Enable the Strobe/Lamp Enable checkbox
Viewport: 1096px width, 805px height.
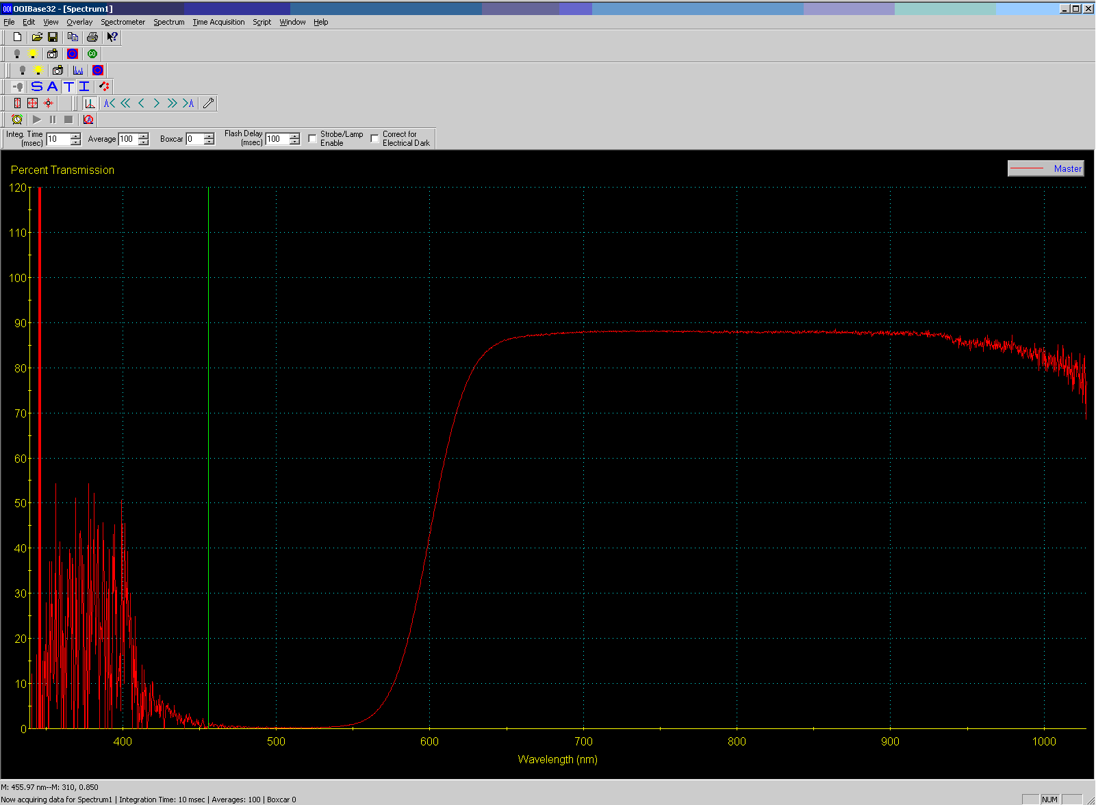[312, 139]
